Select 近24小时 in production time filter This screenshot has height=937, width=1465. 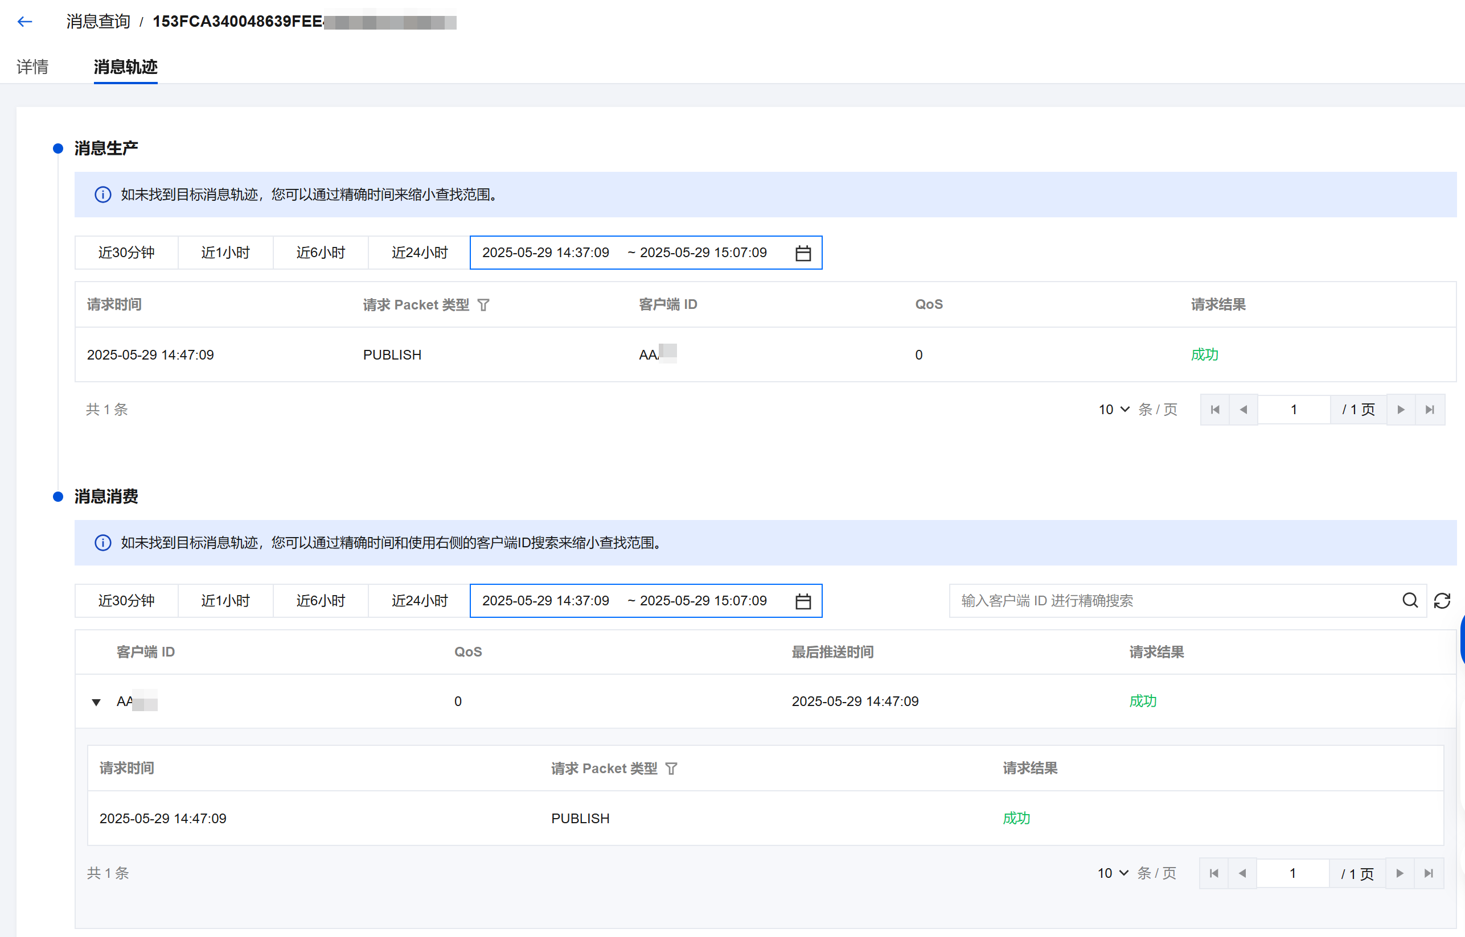click(419, 253)
